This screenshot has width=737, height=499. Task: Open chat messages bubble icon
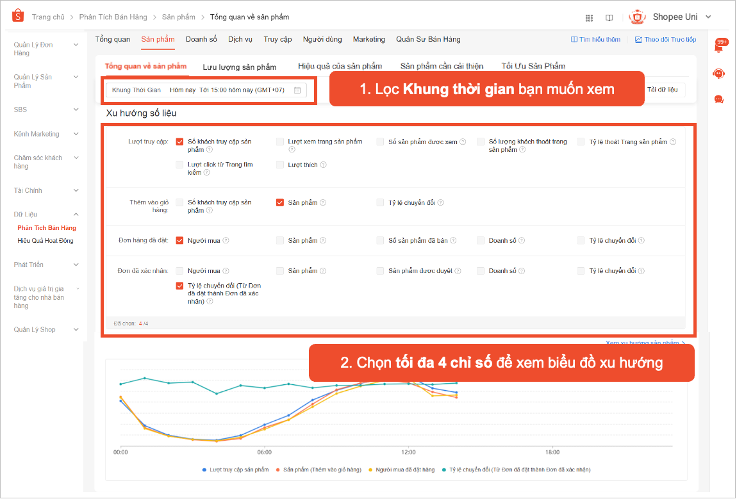(719, 99)
